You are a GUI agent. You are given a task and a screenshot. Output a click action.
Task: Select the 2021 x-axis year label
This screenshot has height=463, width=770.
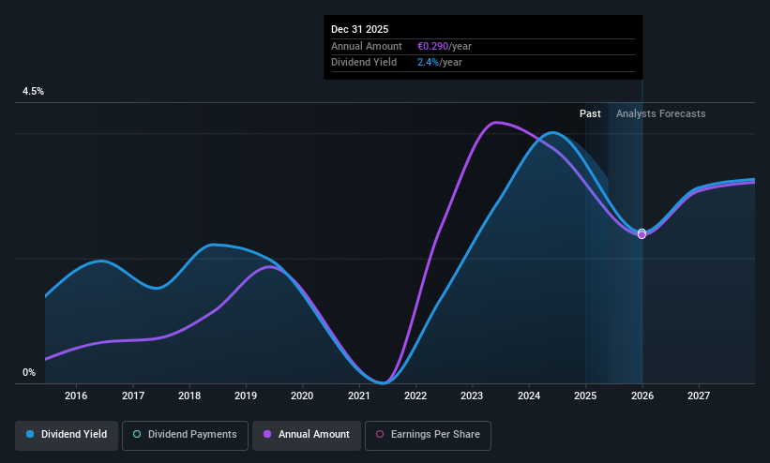pyautogui.click(x=359, y=396)
